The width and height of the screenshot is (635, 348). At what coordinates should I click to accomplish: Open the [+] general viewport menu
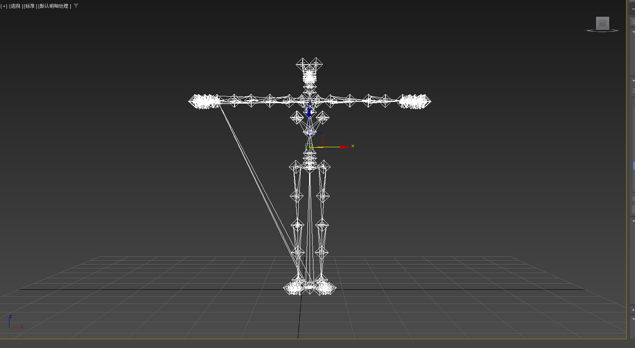[x=4, y=6]
